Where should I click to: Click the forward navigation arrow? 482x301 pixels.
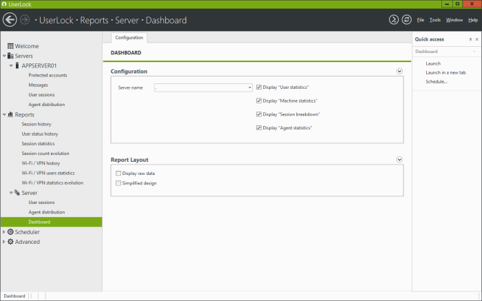point(25,20)
